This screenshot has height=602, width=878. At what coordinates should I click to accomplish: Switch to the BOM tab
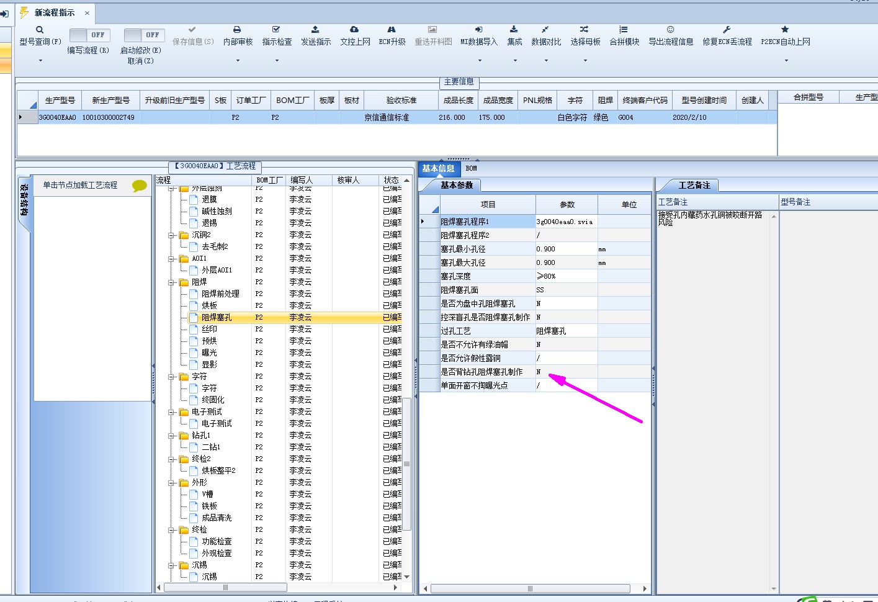point(472,168)
